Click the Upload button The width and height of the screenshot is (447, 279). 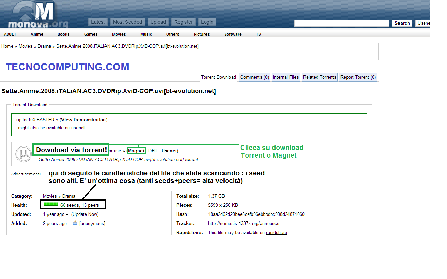pyautogui.click(x=158, y=22)
